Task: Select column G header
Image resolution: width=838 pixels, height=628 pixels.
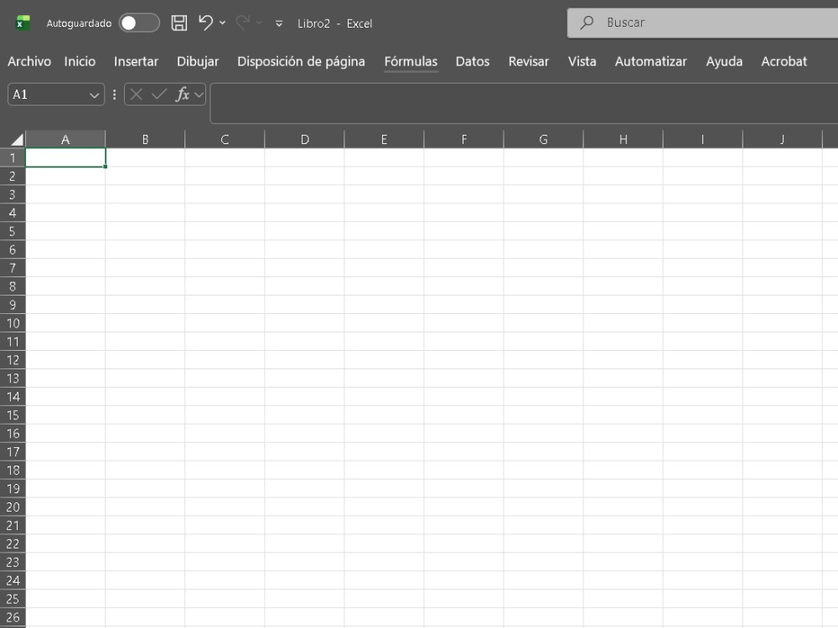Action: coord(544,139)
